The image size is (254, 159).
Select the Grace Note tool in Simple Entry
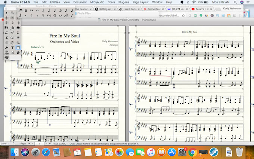point(72,15)
